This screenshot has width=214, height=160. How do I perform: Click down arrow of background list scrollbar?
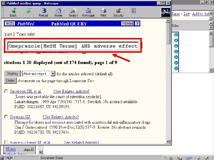point(211,70)
